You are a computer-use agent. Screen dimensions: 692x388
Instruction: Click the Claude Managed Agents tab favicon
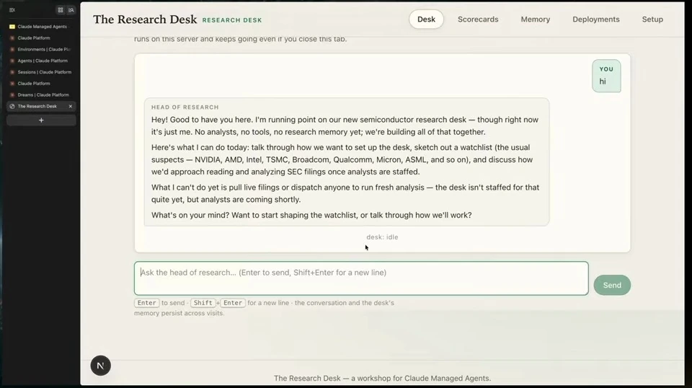pos(12,27)
